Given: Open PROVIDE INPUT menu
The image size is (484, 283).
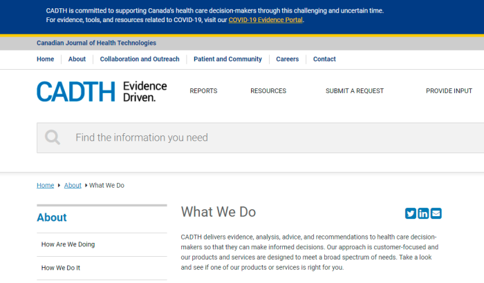Looking at the screenshot, I should pos(449,91).
